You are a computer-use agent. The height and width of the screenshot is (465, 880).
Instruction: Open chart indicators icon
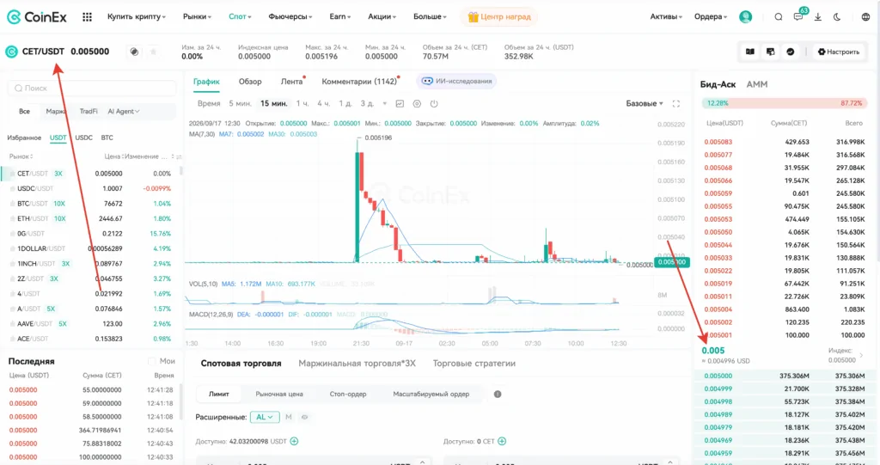(x=400, y=103)
